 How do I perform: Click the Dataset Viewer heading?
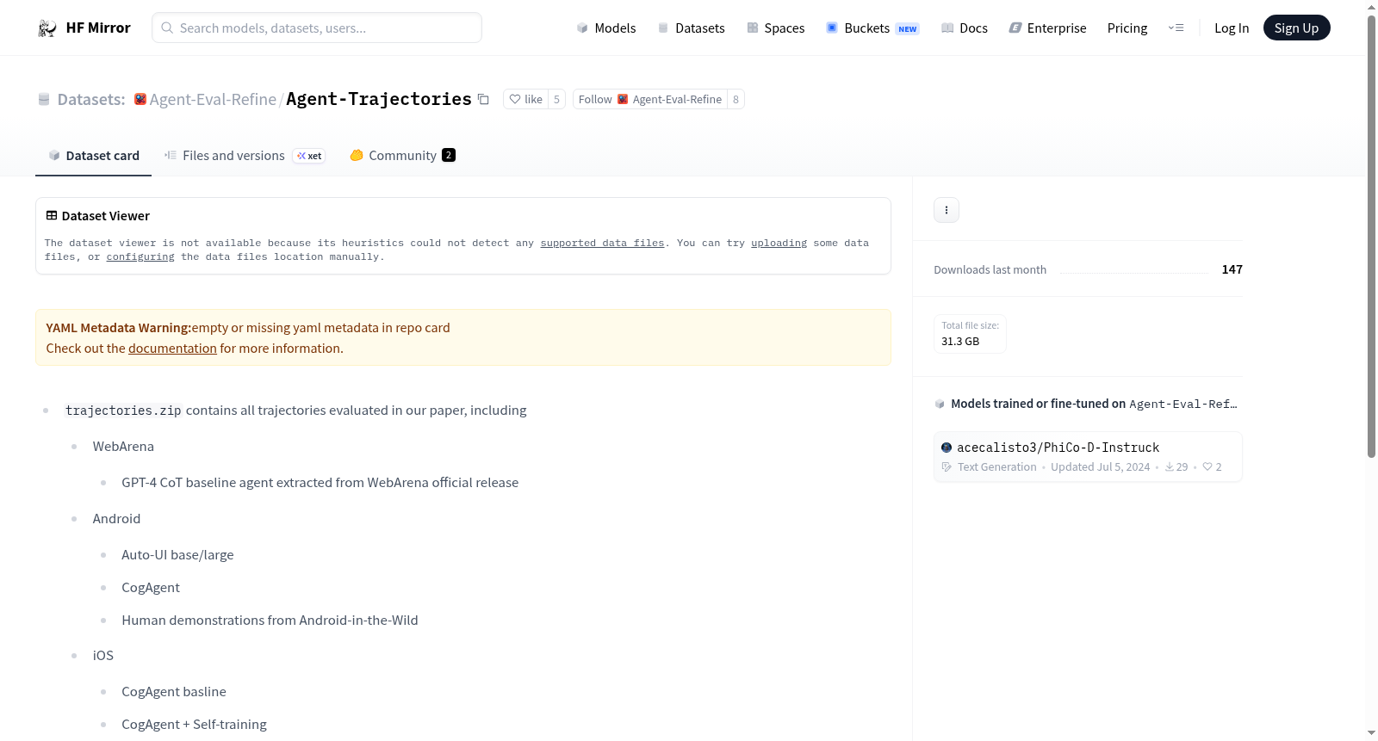click(x=106, y=216)
